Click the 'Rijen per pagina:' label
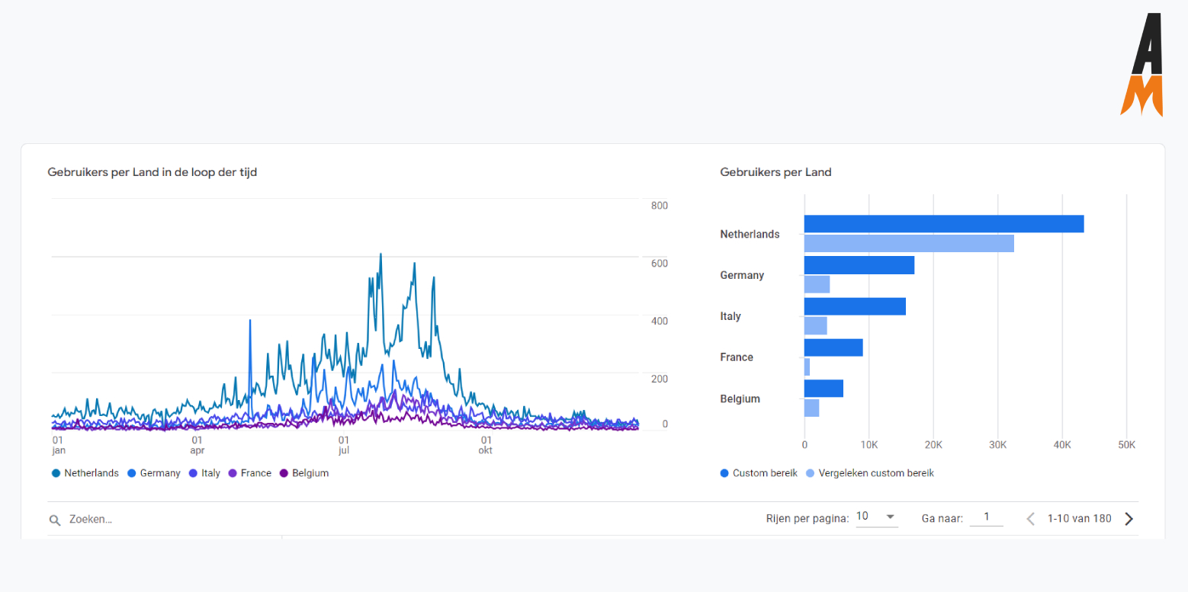The image size is (1188, 592). coord(808,519)
